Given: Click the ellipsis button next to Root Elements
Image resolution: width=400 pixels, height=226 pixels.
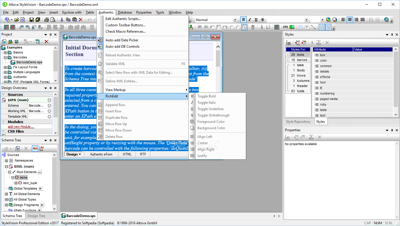Looking at the screenshot, I should click(x=40, y=172).
